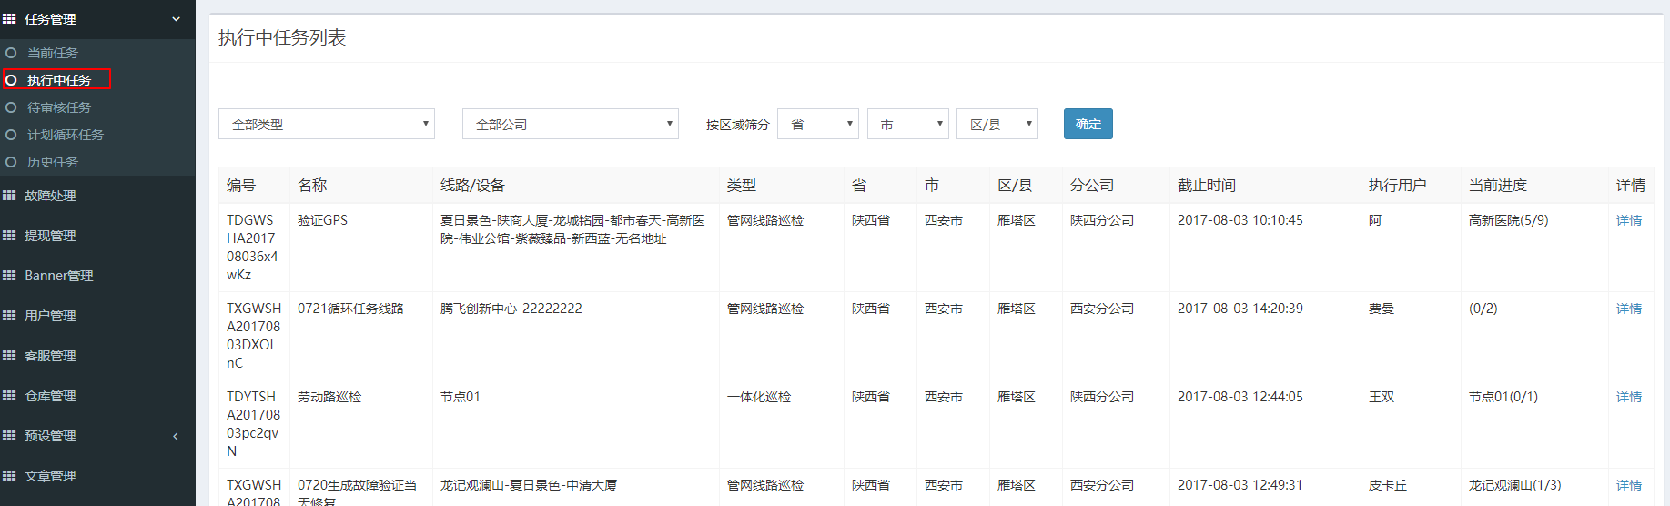Click the 执行用户 column header
Screen dimensions: 1670x506
pos(1398,185)
